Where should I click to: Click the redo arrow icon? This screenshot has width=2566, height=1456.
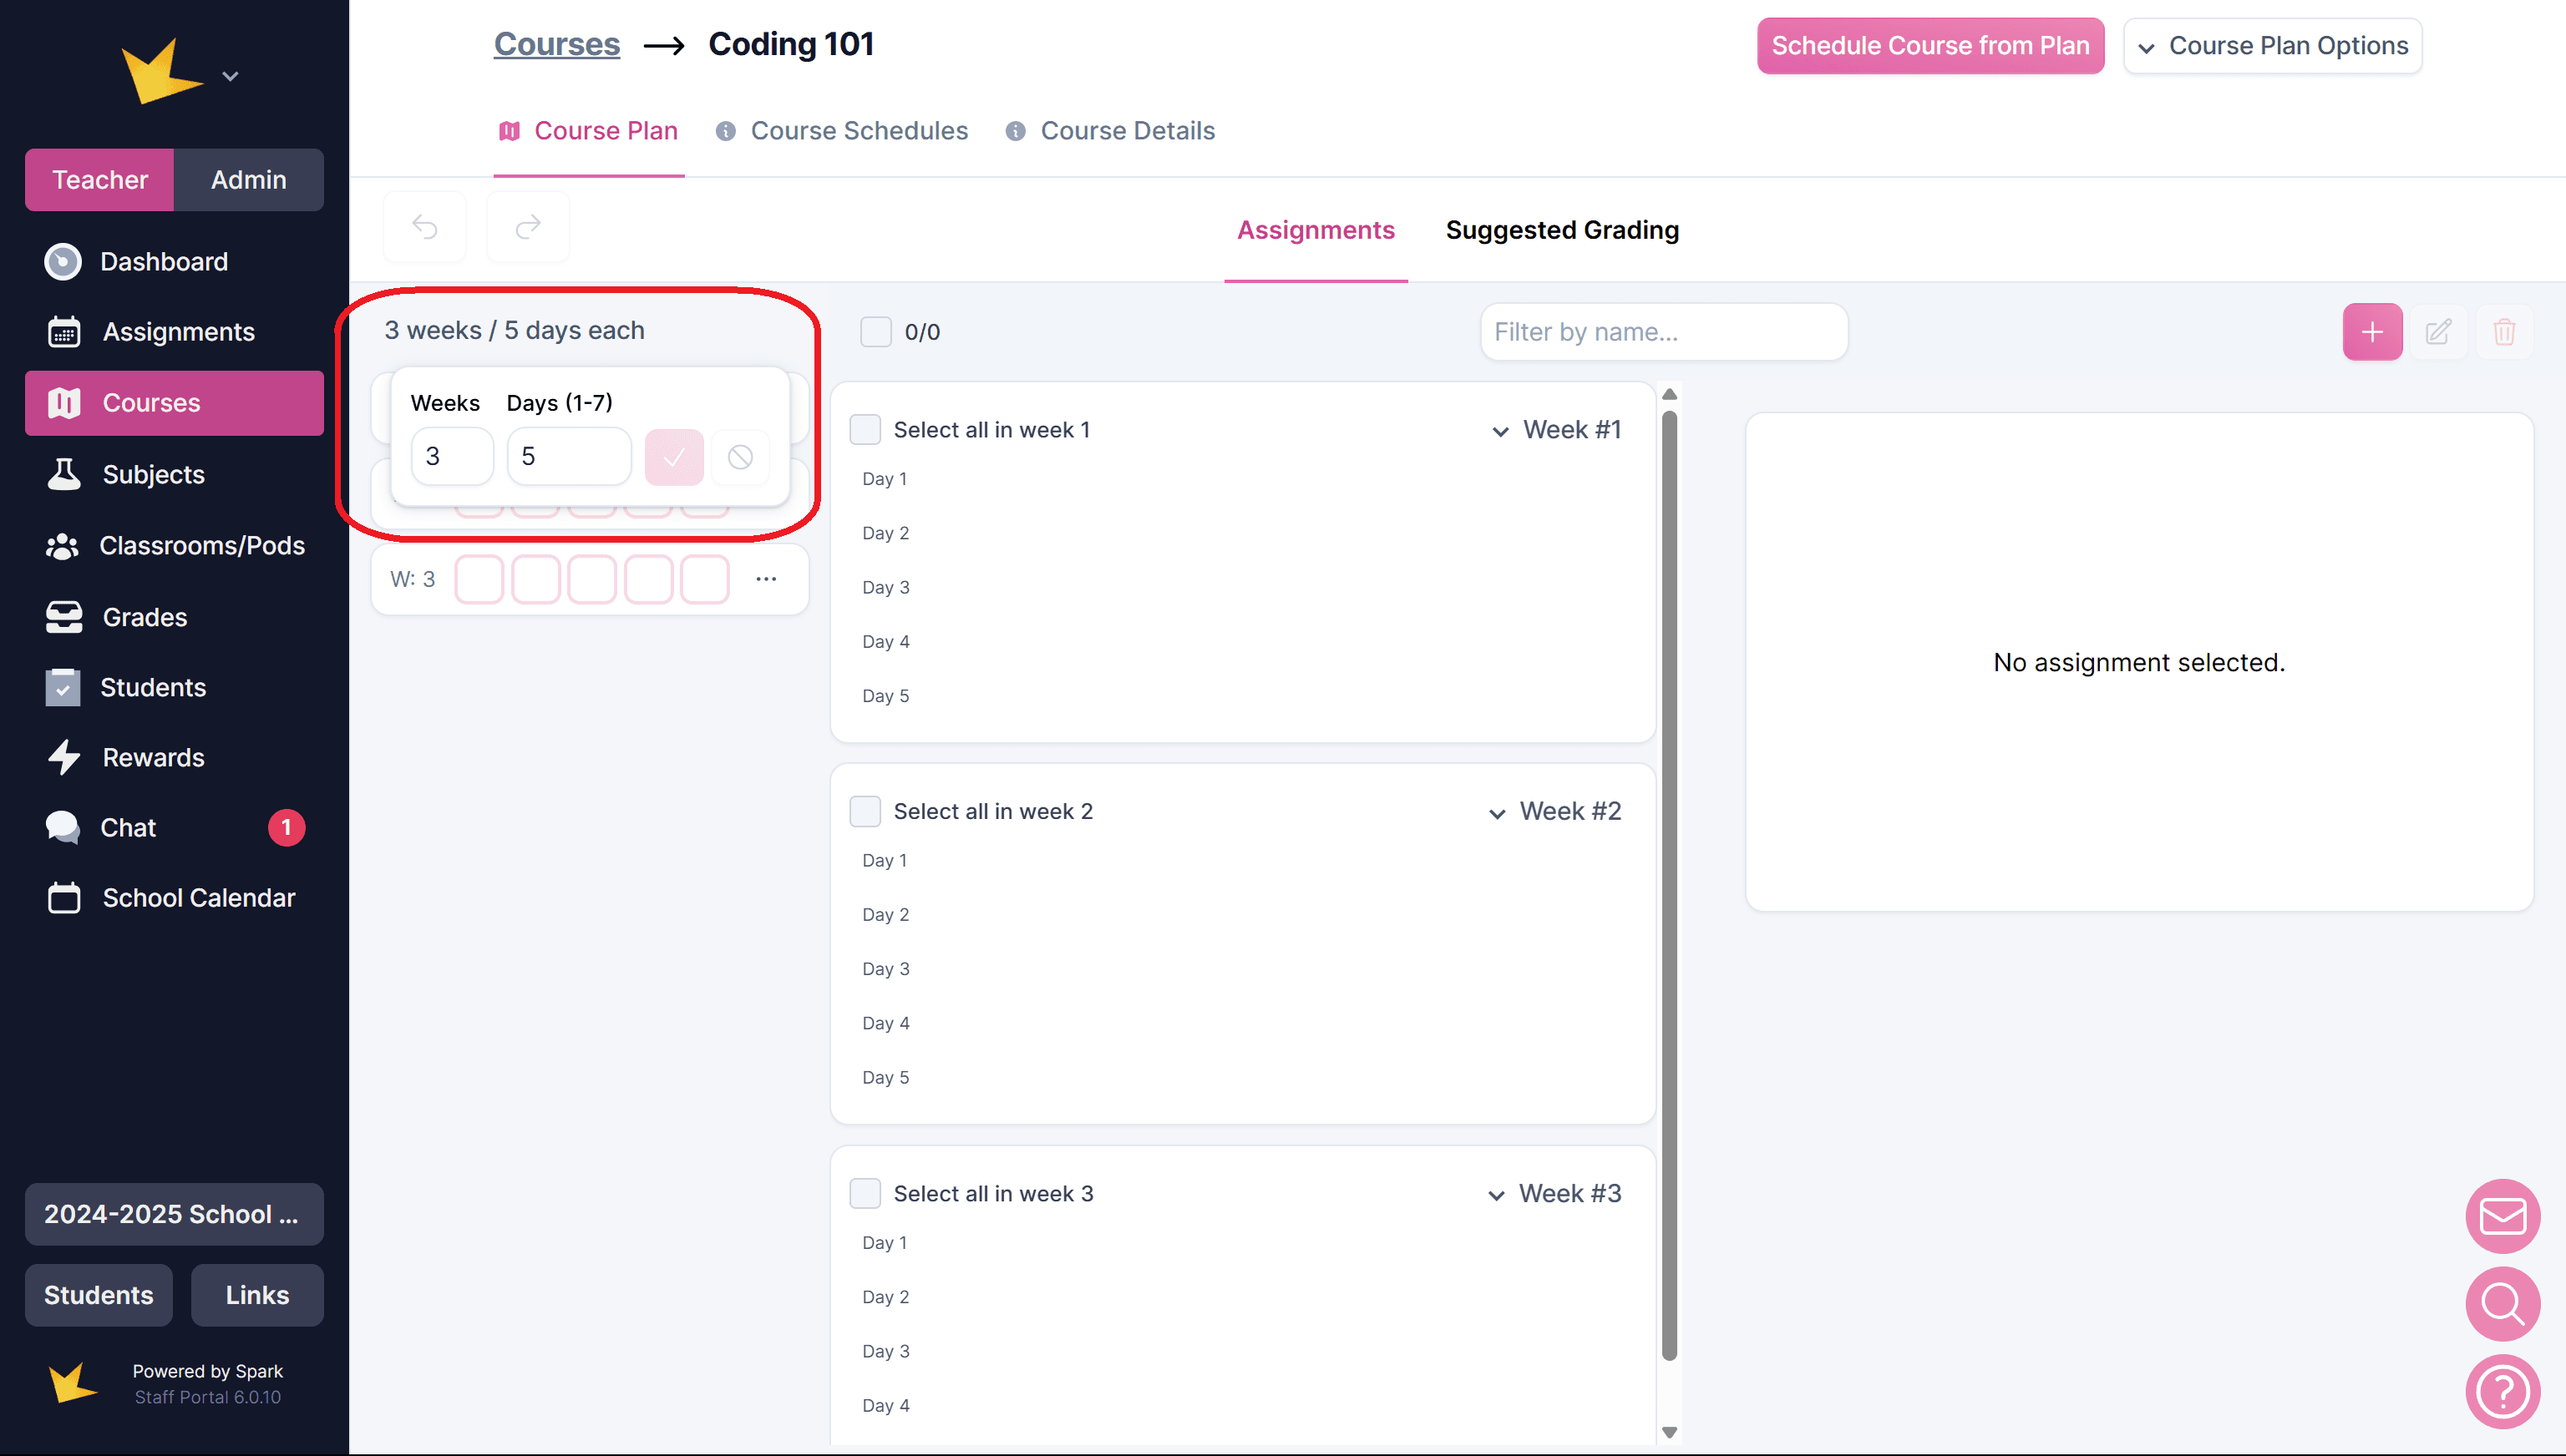(528, 228)
